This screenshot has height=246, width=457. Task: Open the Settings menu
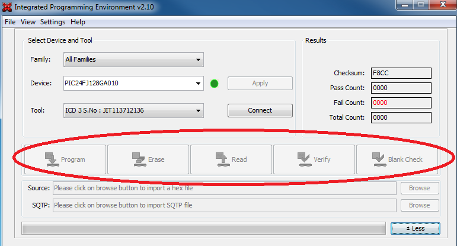53,22
